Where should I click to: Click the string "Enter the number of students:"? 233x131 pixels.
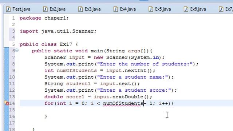pos(145,64)
